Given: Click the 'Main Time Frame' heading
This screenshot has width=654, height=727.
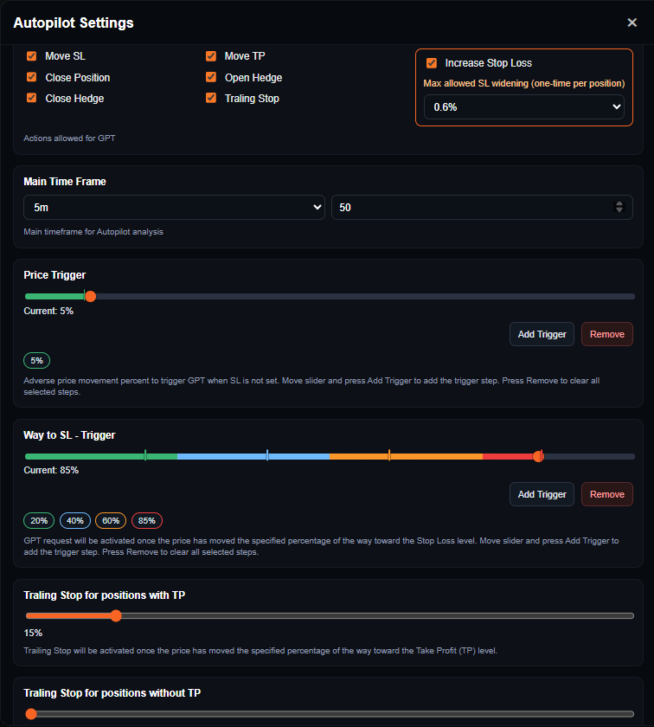Looking at the screenshot, I should [x=65, y=182].
